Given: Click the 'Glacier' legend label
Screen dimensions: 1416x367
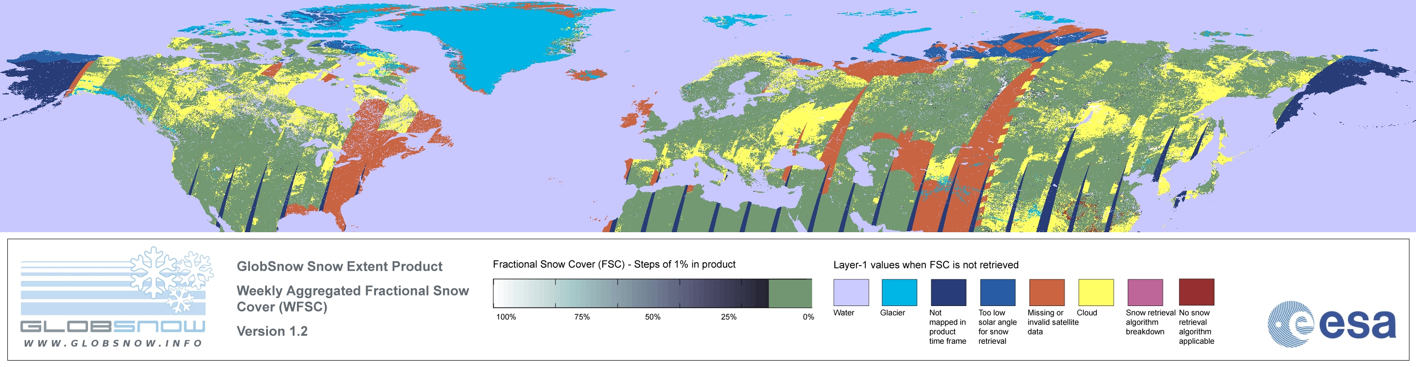Looking at the screenshot, I should click(892, 312).
